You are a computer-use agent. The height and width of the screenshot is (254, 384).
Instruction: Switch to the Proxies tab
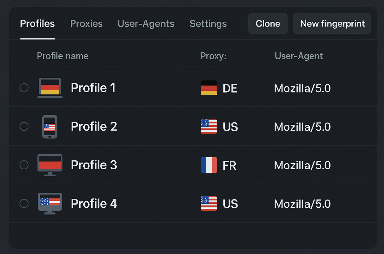[x=86, y=24]
